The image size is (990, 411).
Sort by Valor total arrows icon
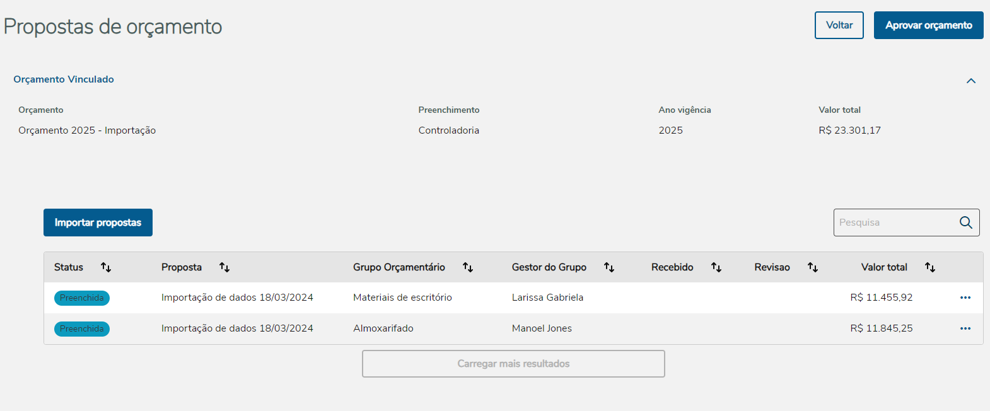[930, 267]
